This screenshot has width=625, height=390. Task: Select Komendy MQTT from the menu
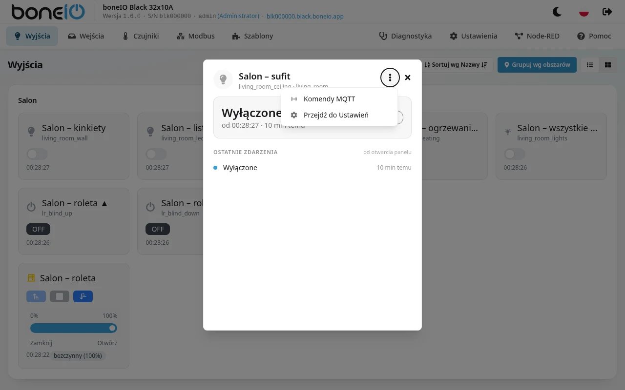tap(339, 99)
